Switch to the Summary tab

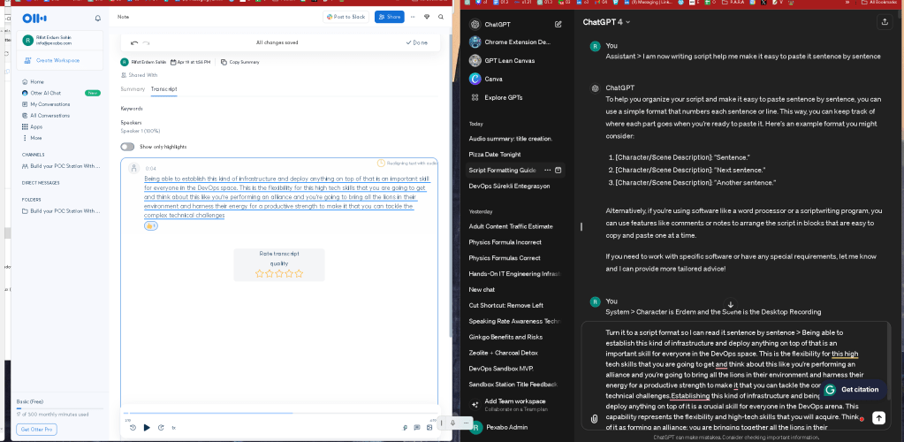(x=133, y=89)
